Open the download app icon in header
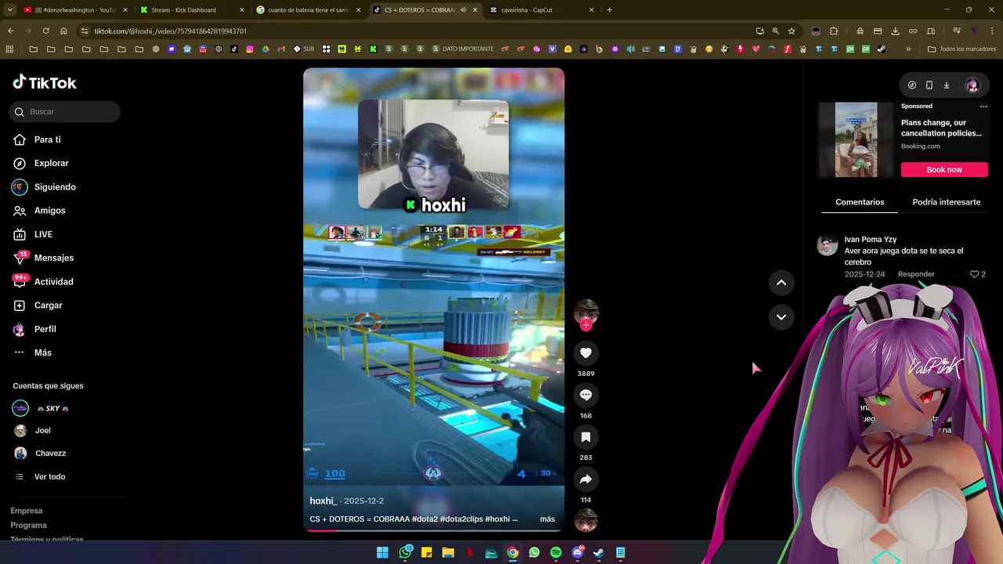The image size is (1003, 564). [947, 85]
